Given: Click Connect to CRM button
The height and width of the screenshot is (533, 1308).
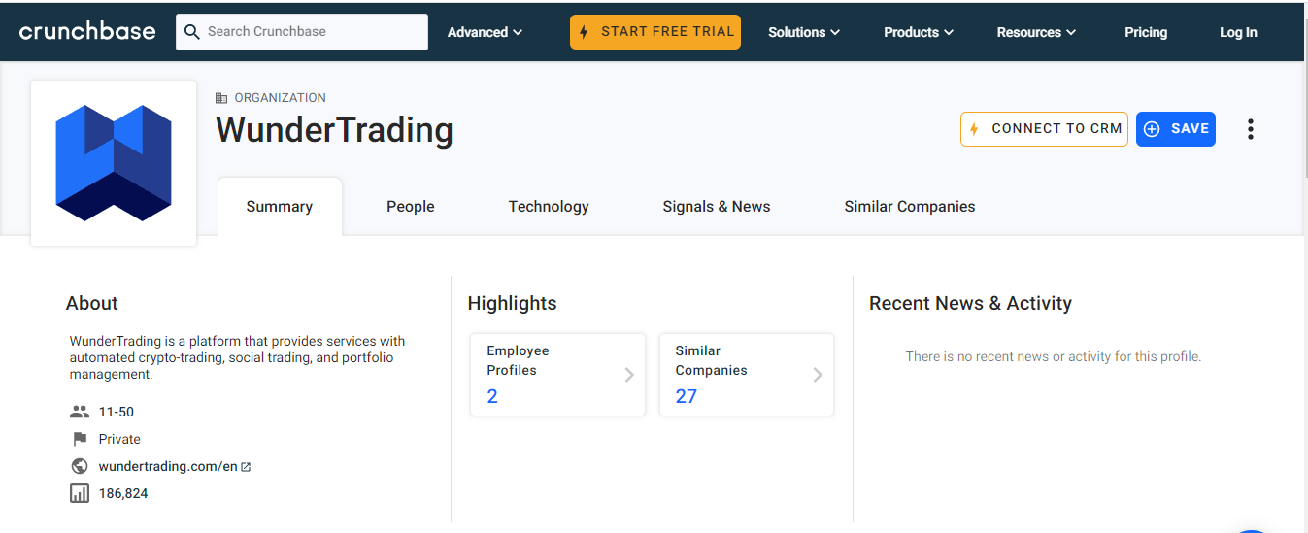Looking at the screenshot, I should tap(1044, 128).
